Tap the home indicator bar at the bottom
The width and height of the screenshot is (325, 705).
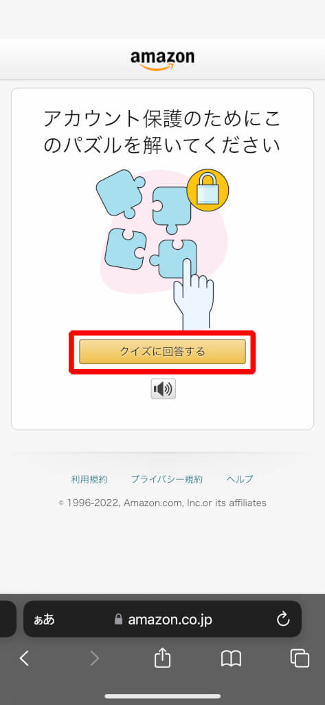click(162, 697)
